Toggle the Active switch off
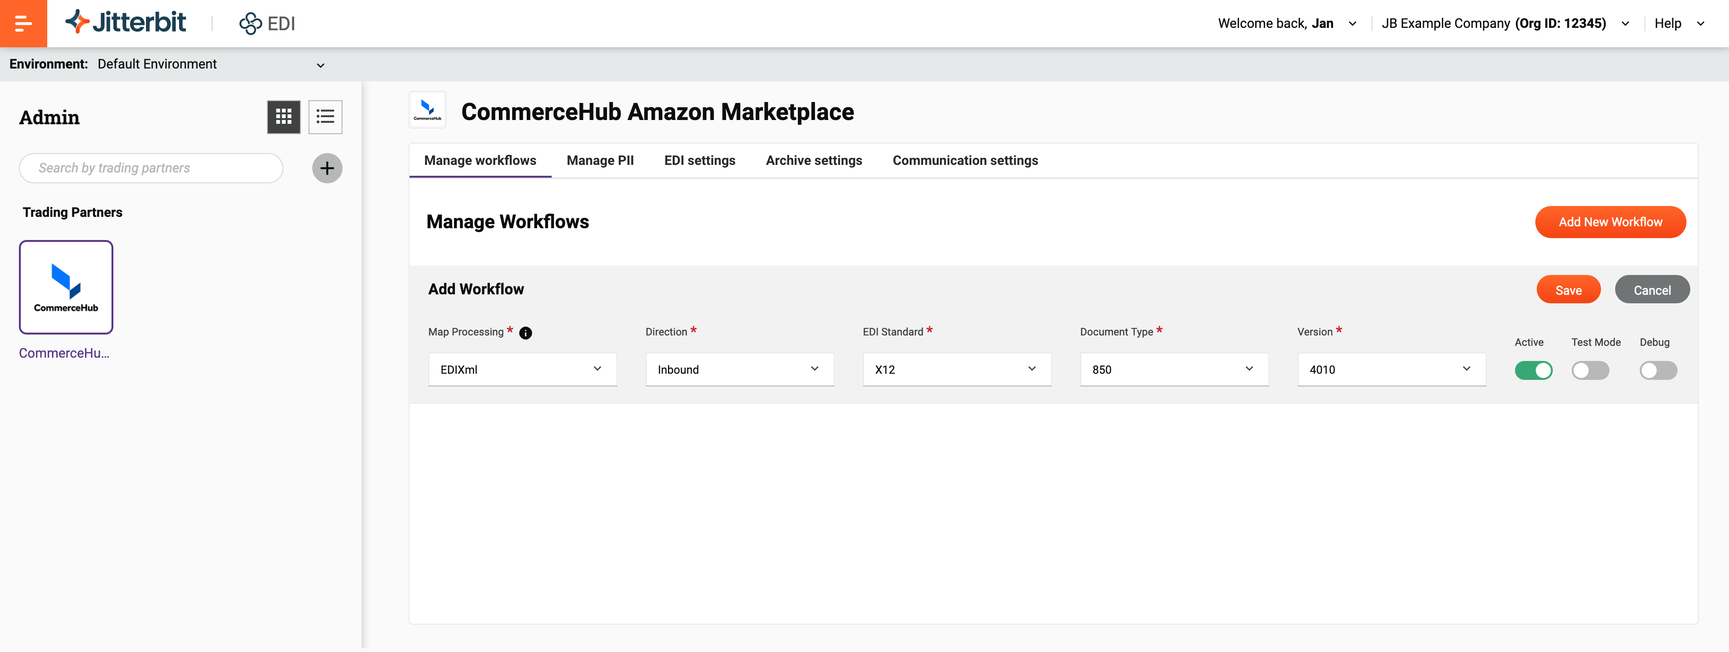The image size is (1729, 652). (x=1533, y=371)
